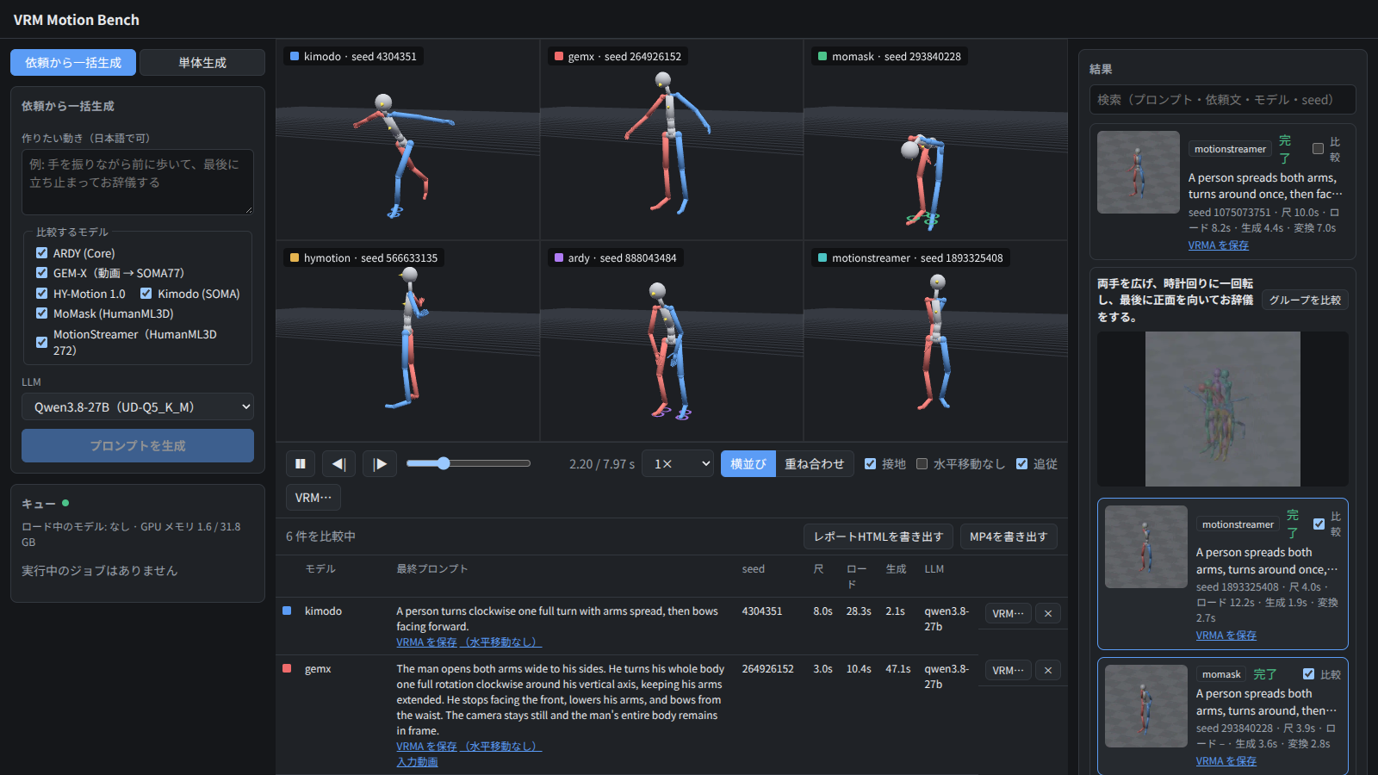The image size is (1378, 775).
Task: Click the seed value 4304351 cell
Action: [762, 611]
